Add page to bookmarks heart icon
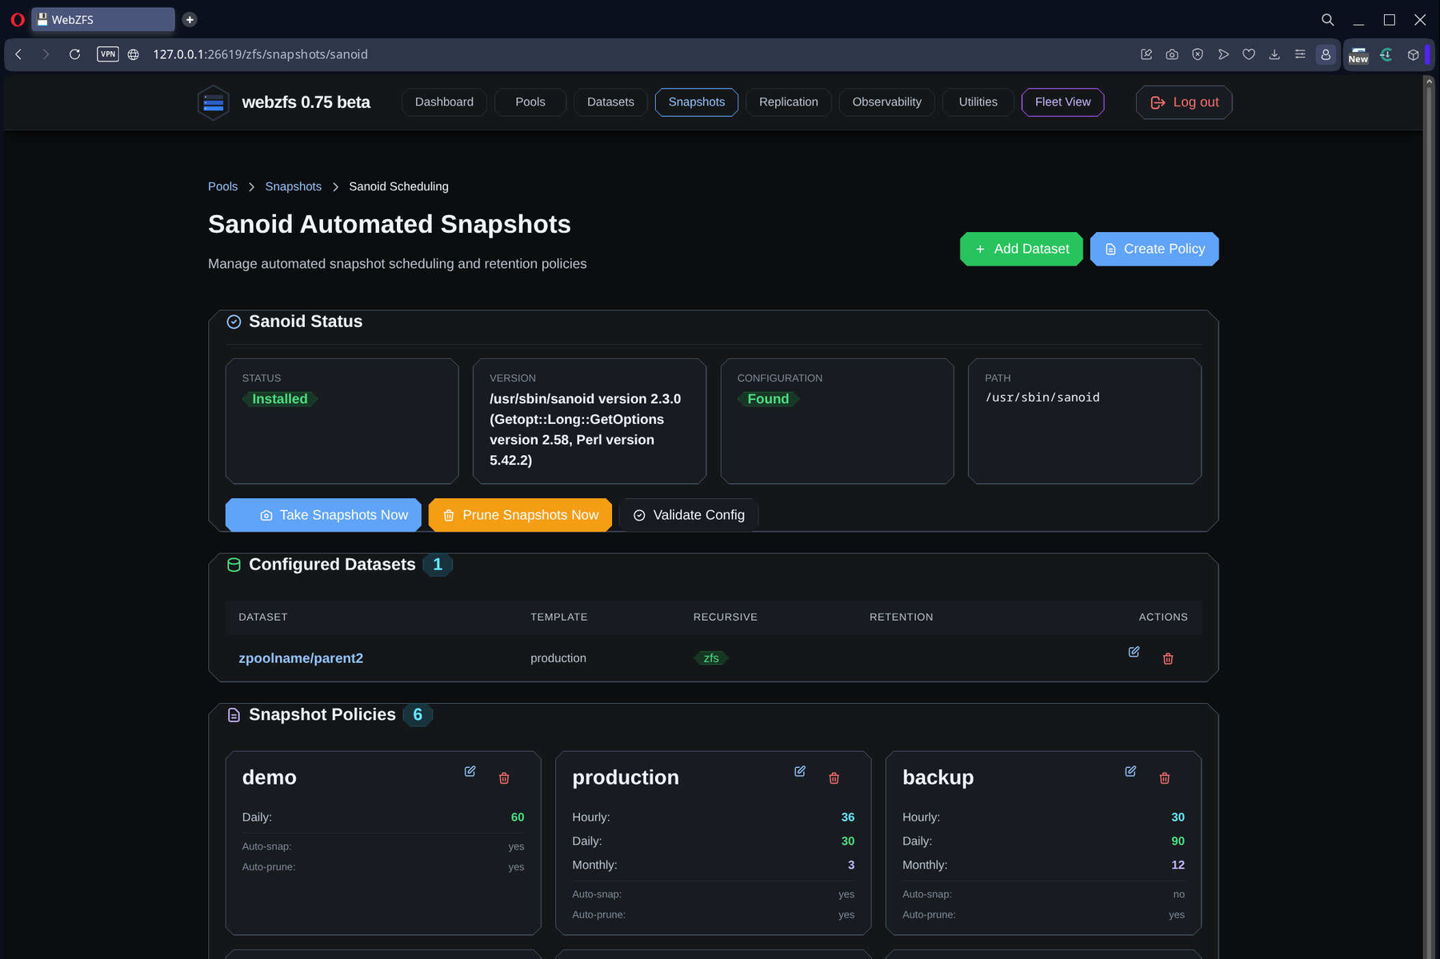Viewport: 1440px width, 959px height. click(1249, 54)
